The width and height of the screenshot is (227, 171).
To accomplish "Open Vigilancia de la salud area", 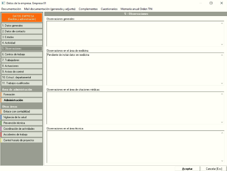I will tap(22, 117).
